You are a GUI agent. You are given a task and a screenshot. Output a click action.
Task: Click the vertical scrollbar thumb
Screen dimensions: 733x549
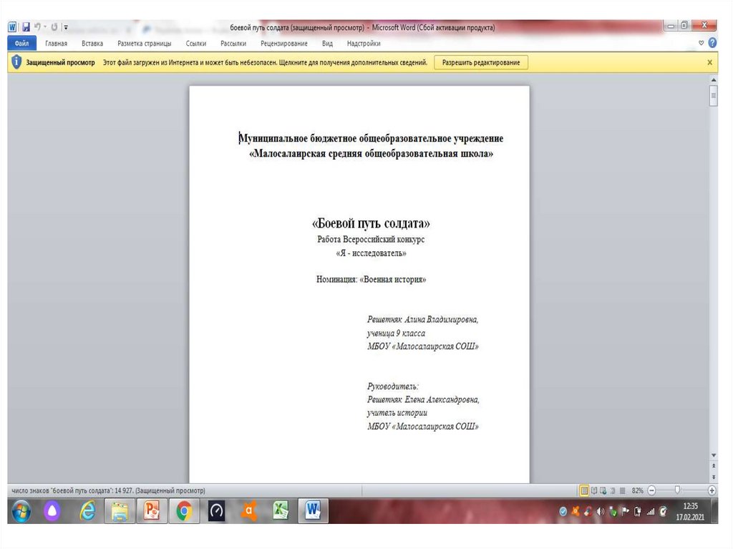[x=714, y=96]
